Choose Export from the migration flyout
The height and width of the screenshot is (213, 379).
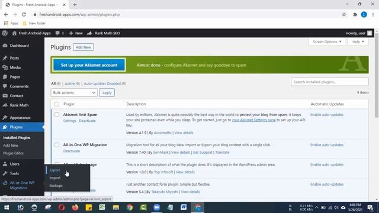pos(54,170)
